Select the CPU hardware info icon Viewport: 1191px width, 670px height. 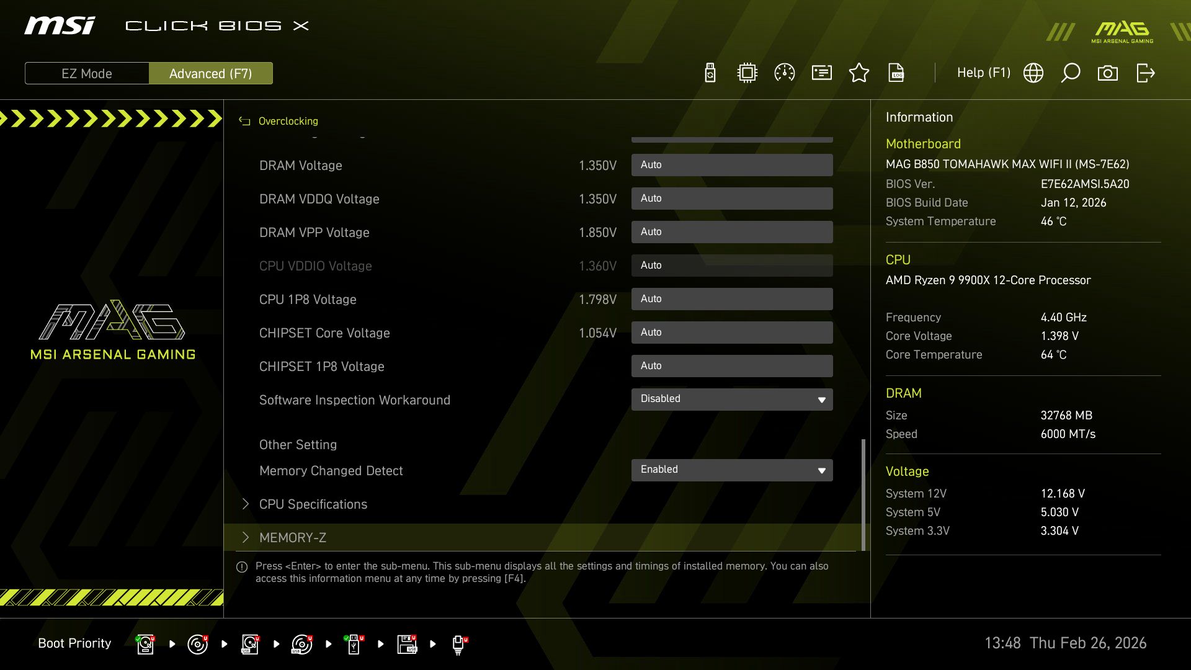click(x=747, y=73)
